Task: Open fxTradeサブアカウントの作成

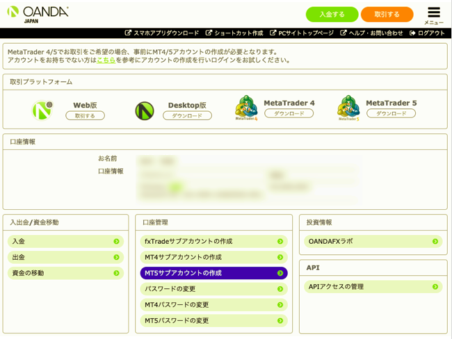Action: point(214,241)
